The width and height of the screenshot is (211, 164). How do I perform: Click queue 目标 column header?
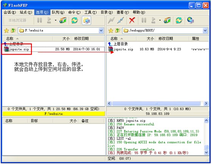tap(40, 121)
